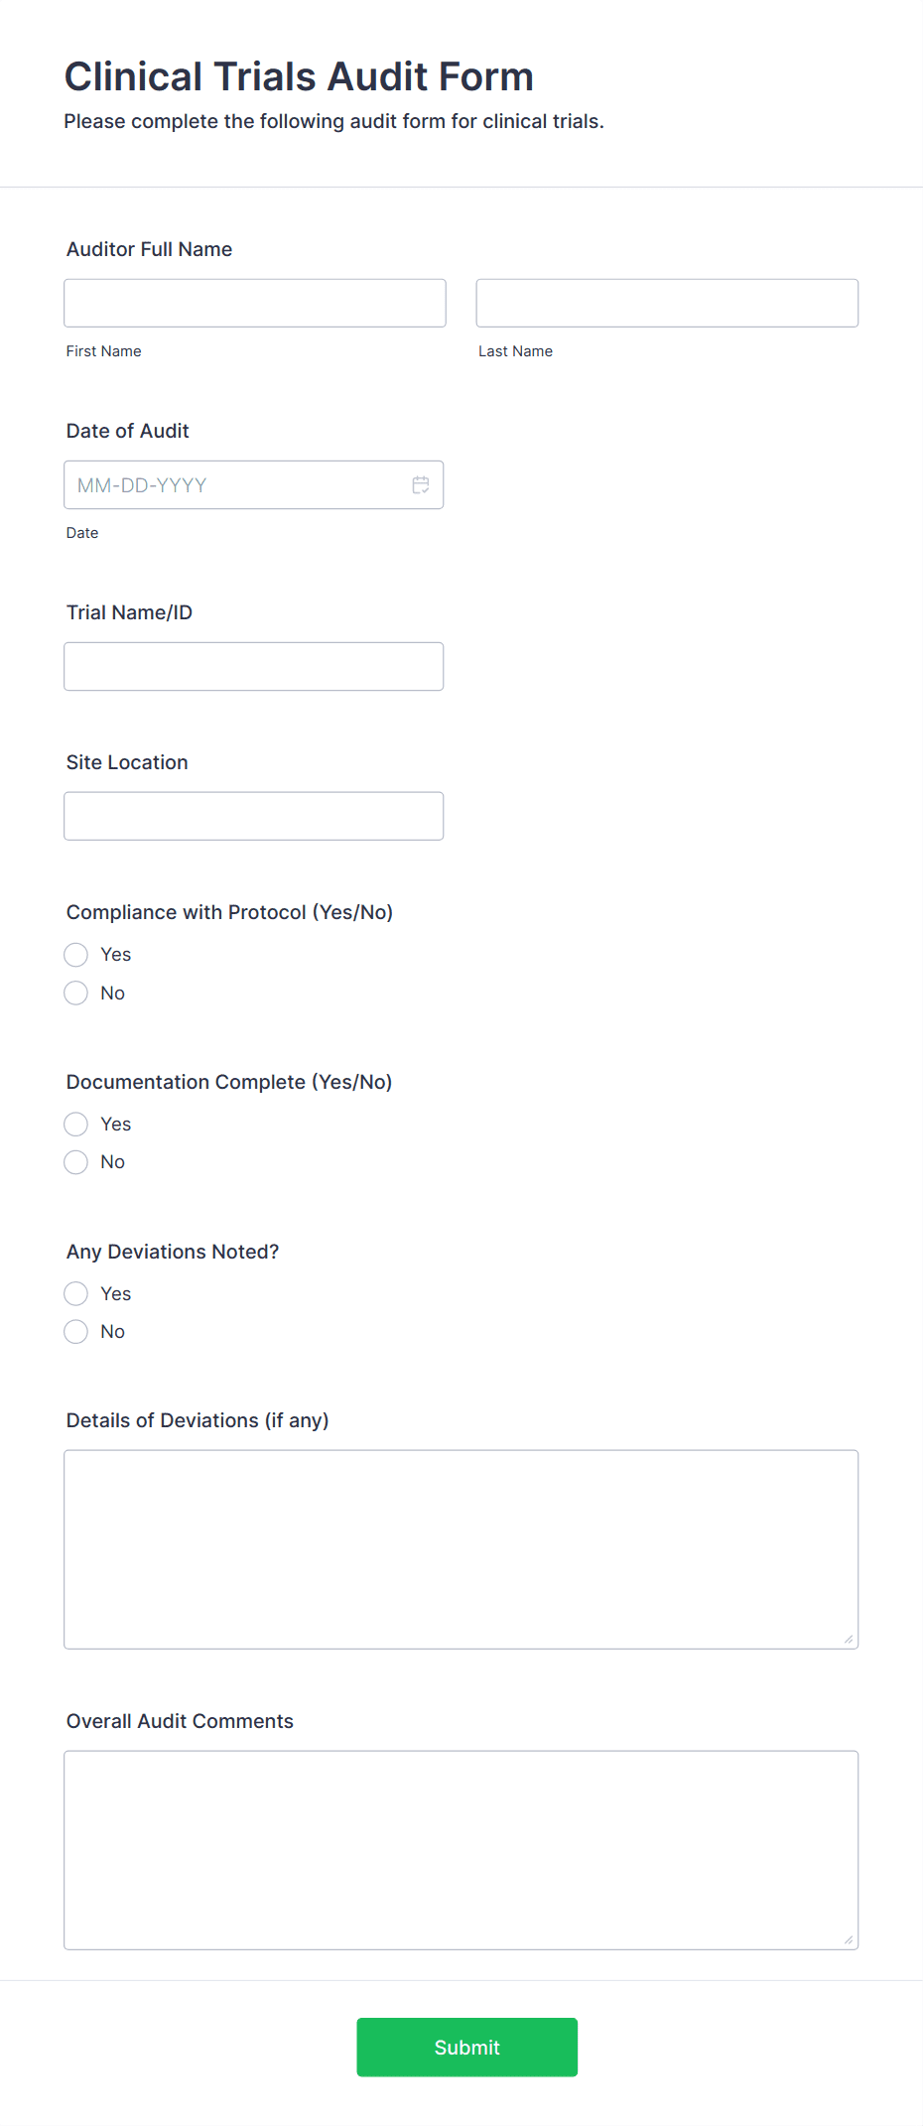Image resolution: width=923 pixels, height=2126 pixels.
Task: Click the Clinical Trials Audit Form heading
Action: click(x=299, y=75)
